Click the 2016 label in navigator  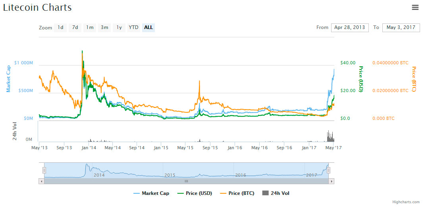(x=241, y=175)
